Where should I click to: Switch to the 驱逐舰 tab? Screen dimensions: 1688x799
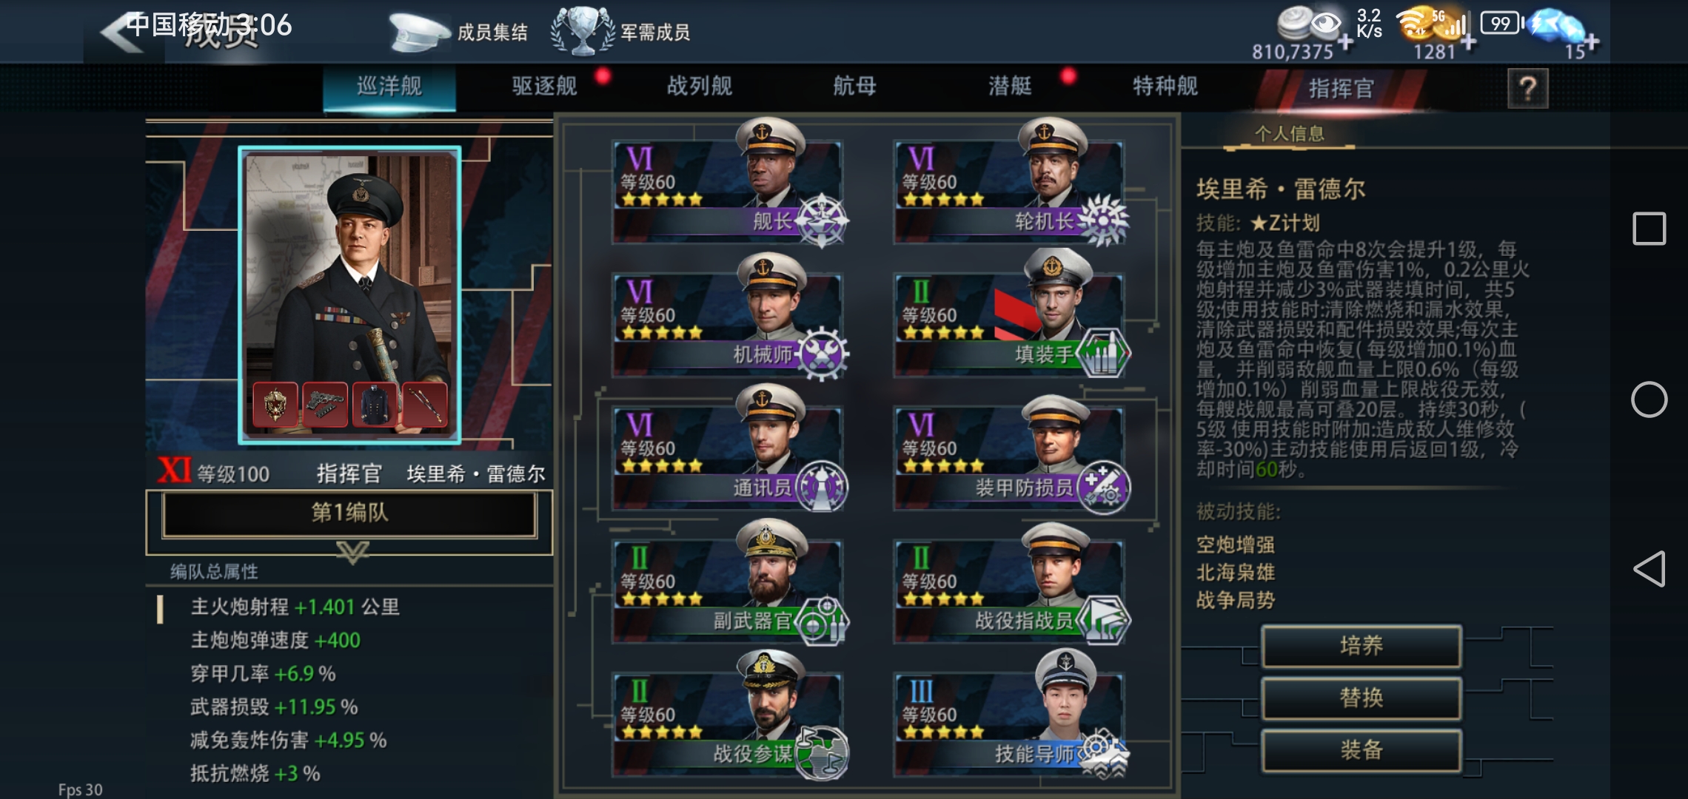tap(544, 87)
